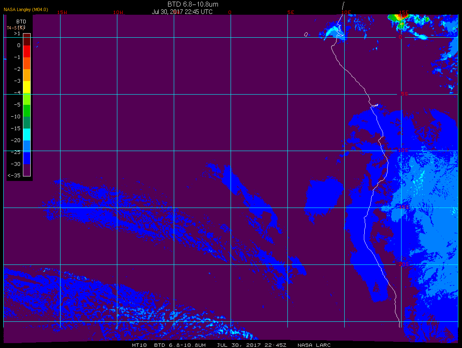This screenshot has height=348, width=462.
Task: Click the '5E' longitude label
Action: pos(291,12)
